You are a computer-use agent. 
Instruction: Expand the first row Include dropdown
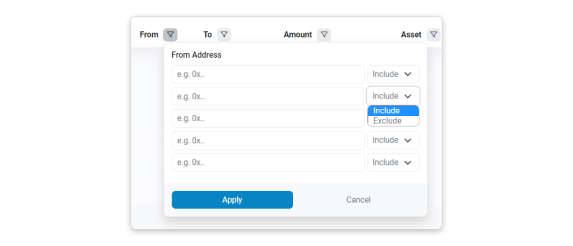point(393,74)
